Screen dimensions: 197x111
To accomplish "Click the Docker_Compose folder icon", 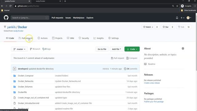I will pyautogui.click(x=14, y=76).
